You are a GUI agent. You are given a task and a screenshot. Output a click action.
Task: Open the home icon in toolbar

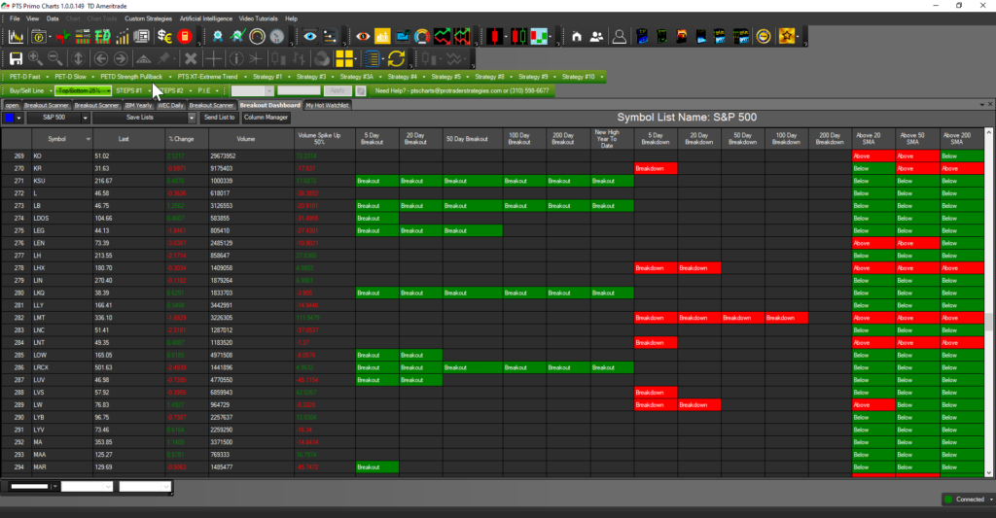click(x=577, y=37)
